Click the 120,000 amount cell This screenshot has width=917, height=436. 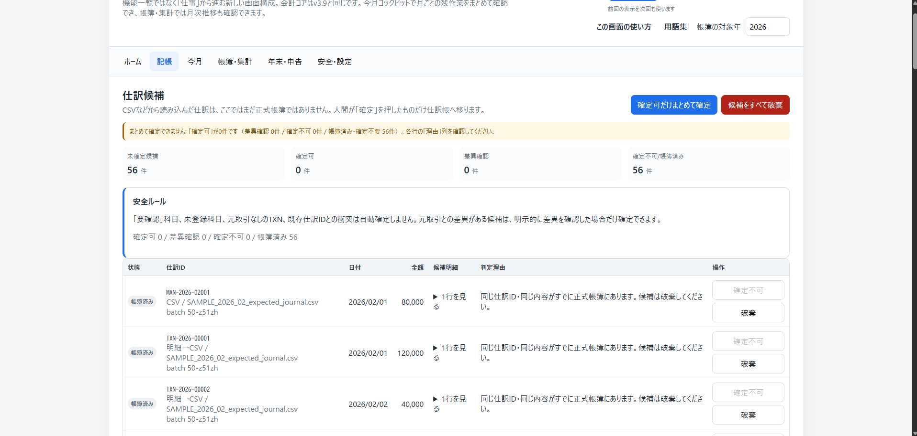(x=411, y=353)
